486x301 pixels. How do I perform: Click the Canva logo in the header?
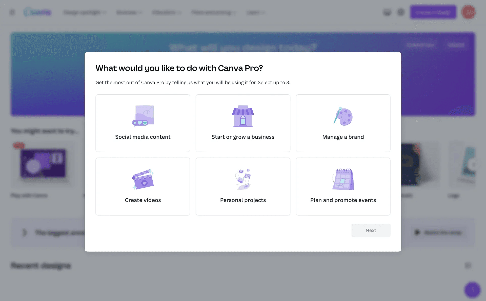[x=37, y=12]
